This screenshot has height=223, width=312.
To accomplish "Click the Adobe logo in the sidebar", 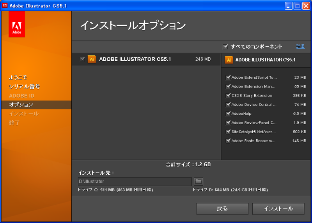I will [x=17, y=24].
